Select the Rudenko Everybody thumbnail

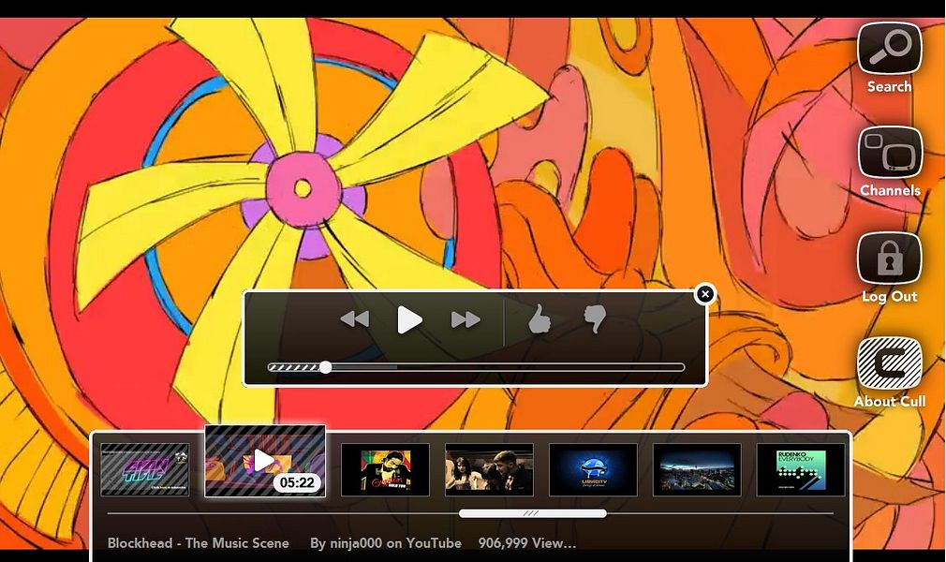coord(801,469)
